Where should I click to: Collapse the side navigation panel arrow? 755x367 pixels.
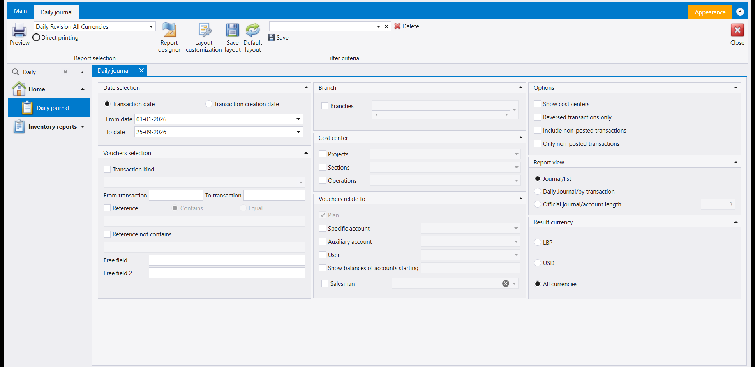(82, 72)
